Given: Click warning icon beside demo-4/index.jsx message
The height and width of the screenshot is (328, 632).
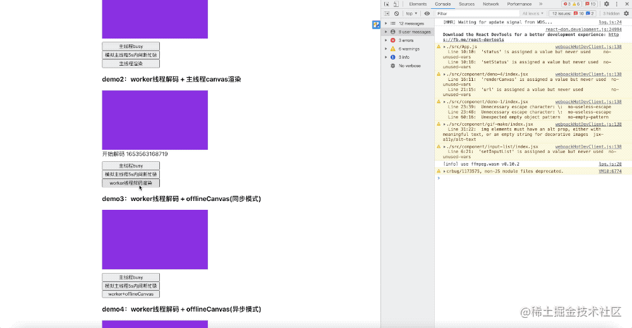Looking at the screenshot, I should click(x=439, y=74).
